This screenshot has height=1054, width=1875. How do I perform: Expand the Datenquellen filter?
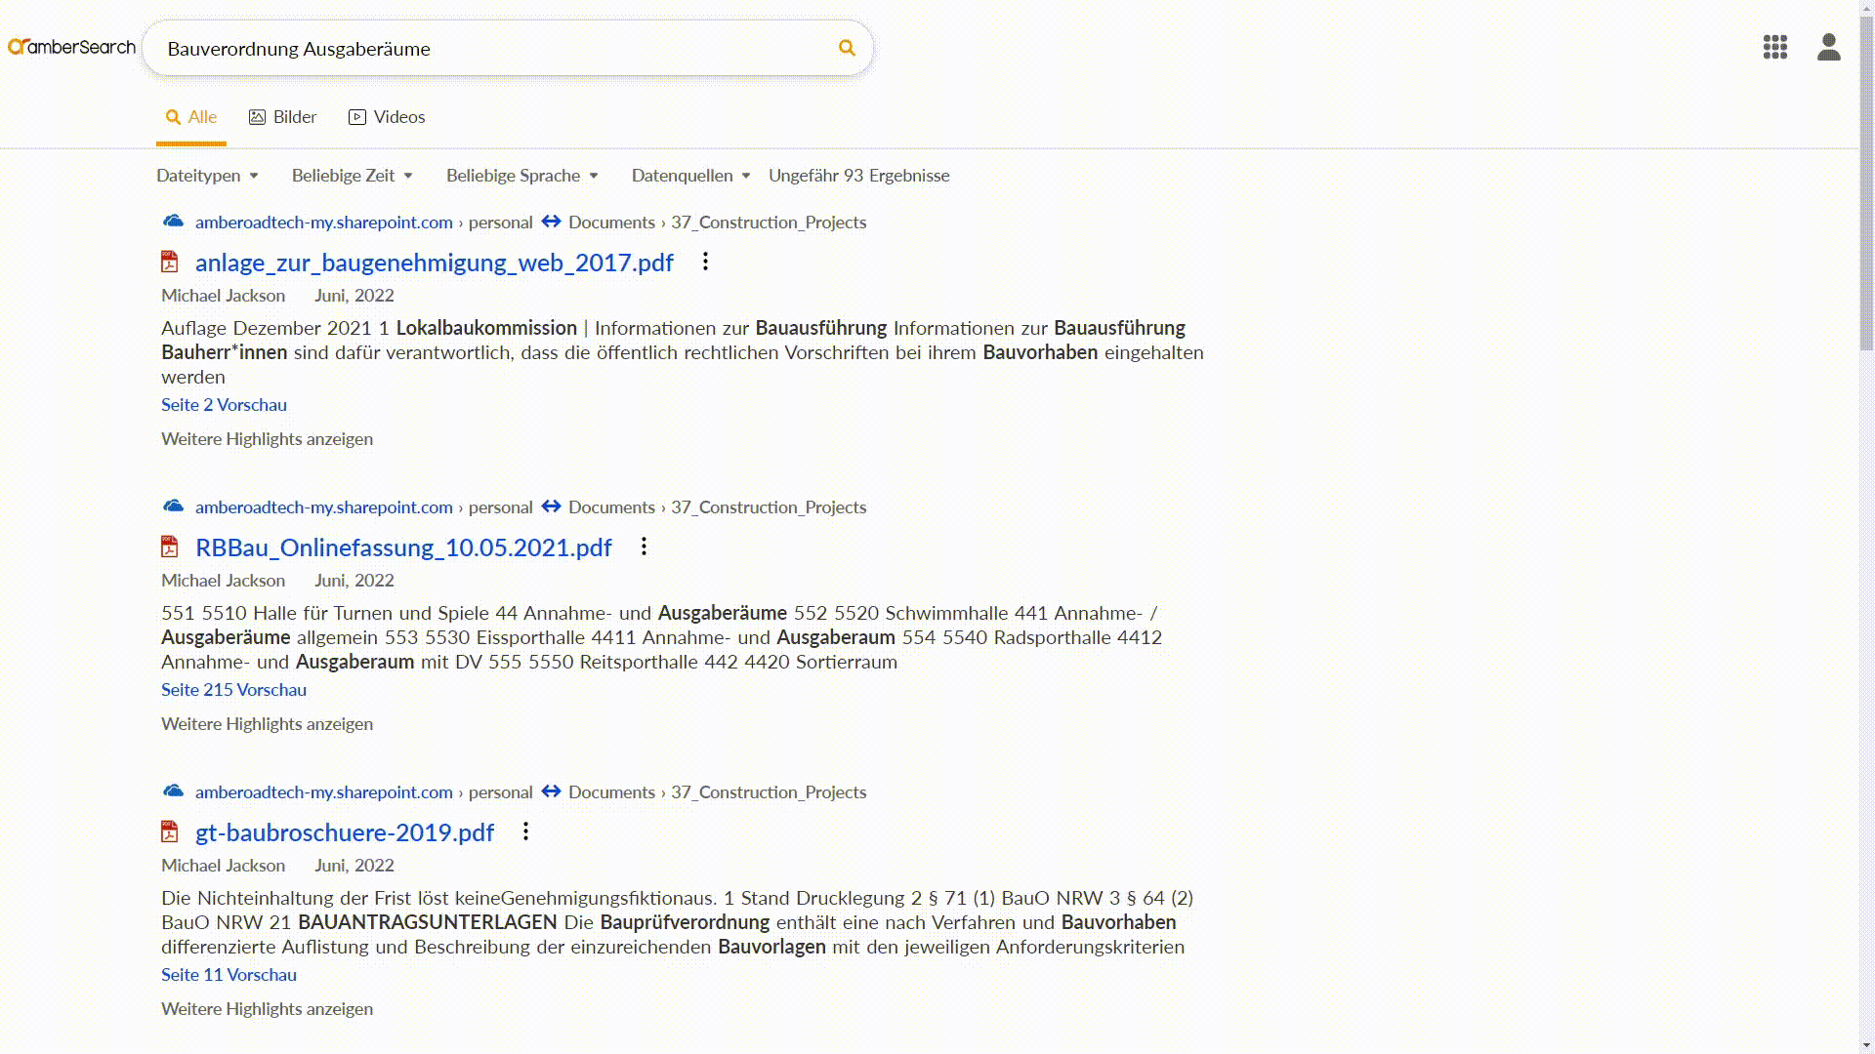tap(690, 176)
